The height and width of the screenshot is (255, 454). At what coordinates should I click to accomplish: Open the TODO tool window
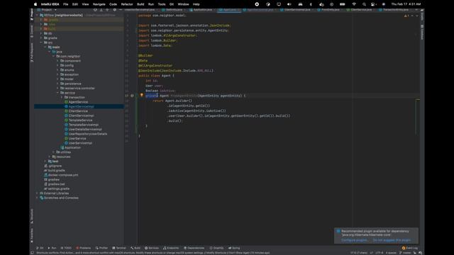pyautogui.click(x=66, y=248)
